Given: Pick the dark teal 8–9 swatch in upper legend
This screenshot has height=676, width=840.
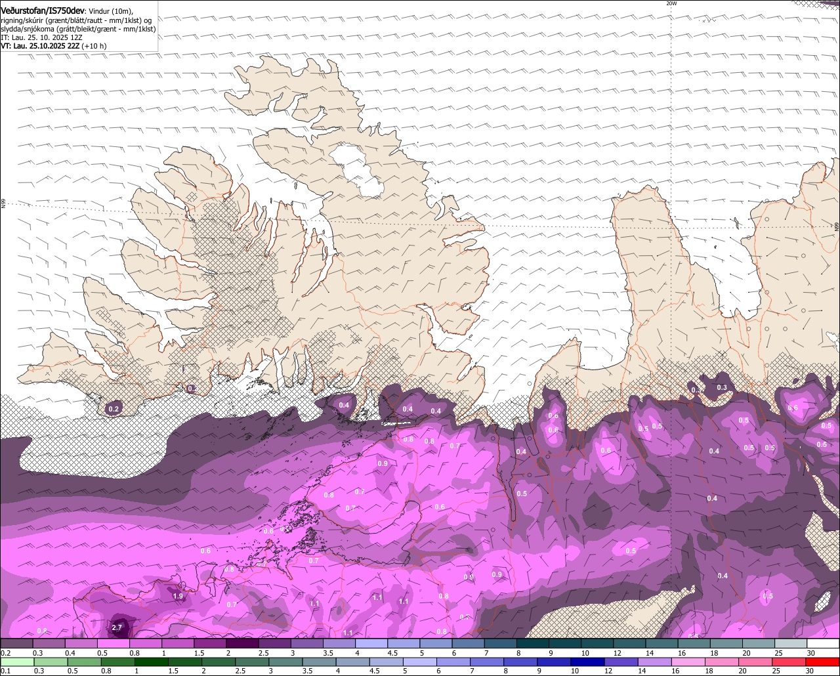Looking at the screenshot, I should tap(532, 643).
